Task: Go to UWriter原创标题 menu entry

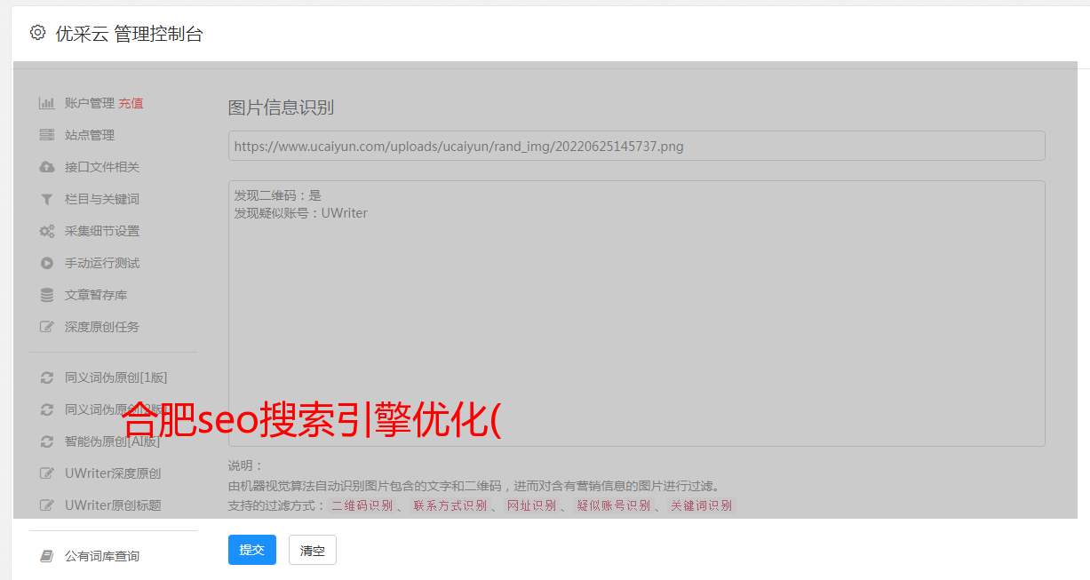Action: coord(112,505)
